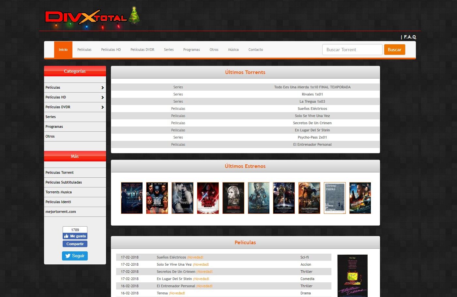The height and width of the screenshot is (297, 457).
Task: Click Los archivos del Pentágono poster
Action: click(335, 198)
